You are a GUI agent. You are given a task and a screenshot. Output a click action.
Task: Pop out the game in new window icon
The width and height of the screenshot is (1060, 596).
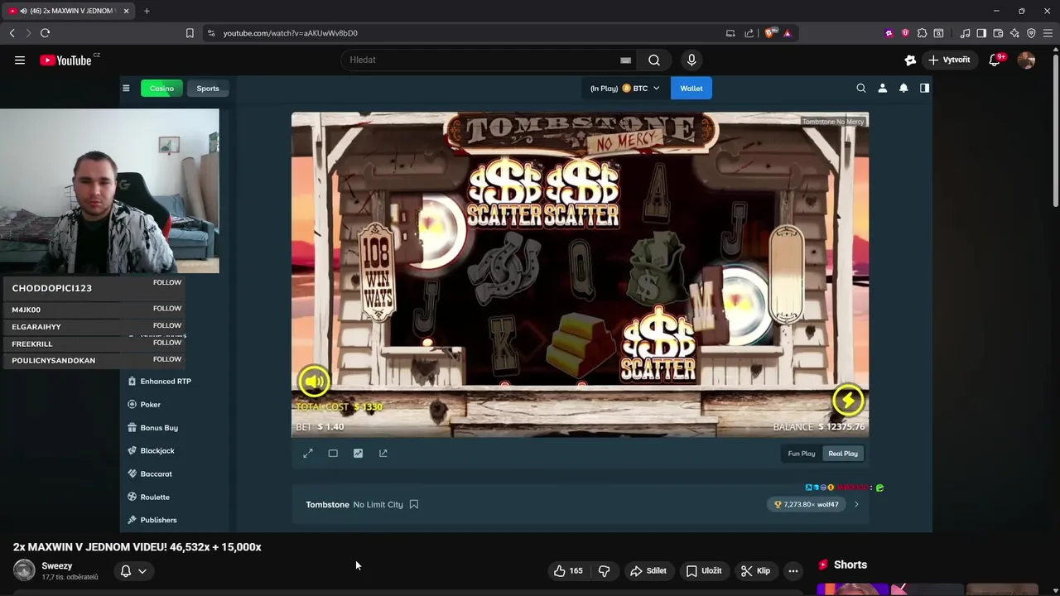click(383, 454)
